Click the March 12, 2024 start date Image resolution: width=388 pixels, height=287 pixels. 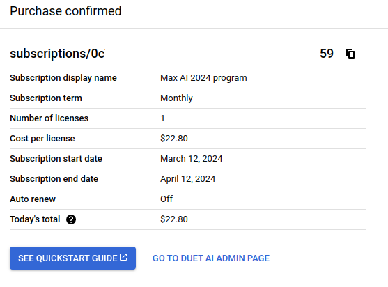[192, 159]
